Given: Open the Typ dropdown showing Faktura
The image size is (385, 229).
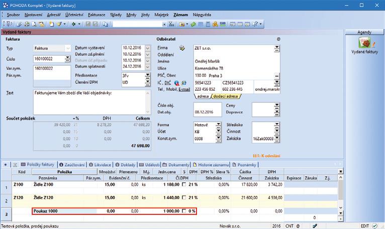Looking at the screenshot, I should pos(68,48).
